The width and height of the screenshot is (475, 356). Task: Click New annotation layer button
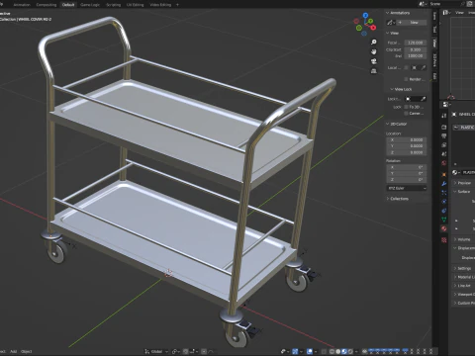click(412, 23)
